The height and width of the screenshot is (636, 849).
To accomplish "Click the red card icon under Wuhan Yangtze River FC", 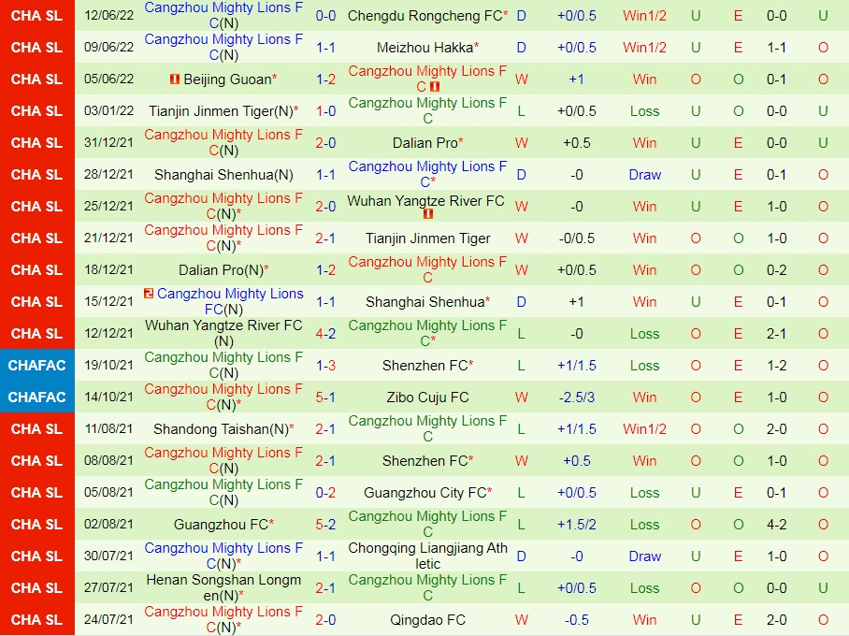I will click(427, 213).
